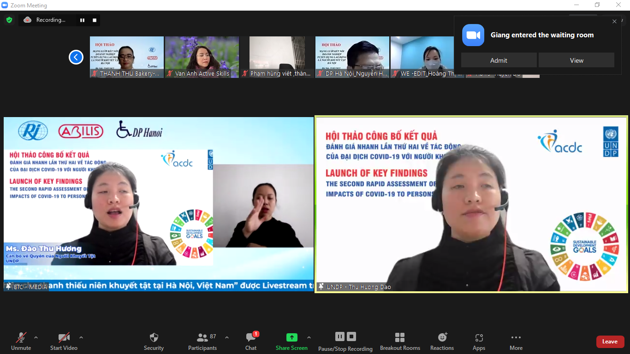Click the green encryption shield icon
This screenshot has width=630, height=354.
[9, 20]
